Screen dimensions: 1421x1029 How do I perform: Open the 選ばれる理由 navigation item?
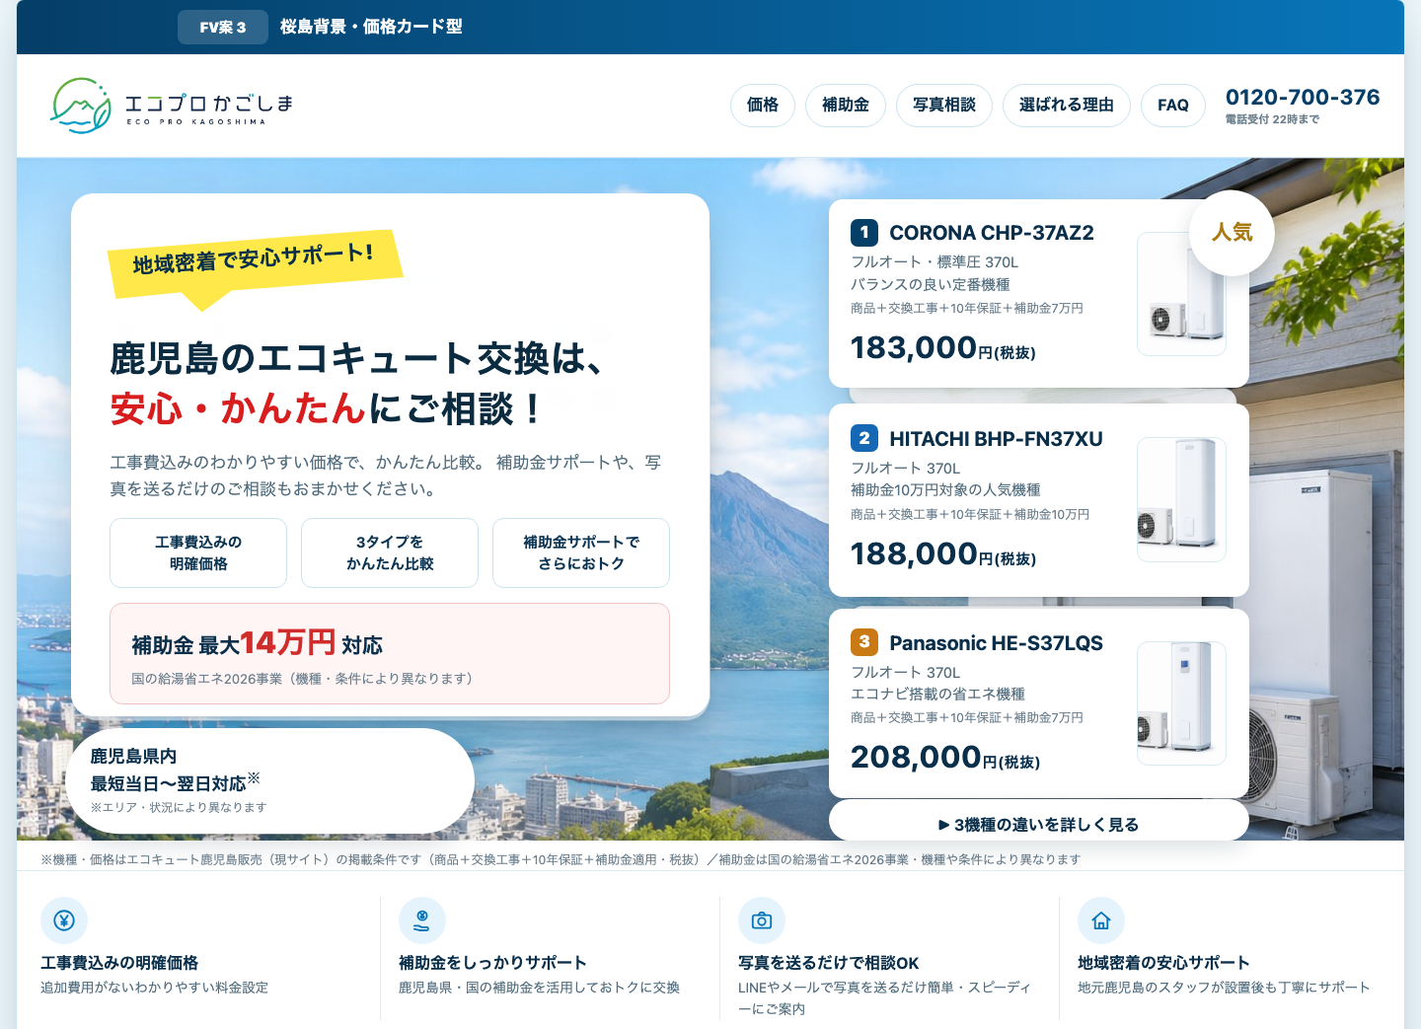[x=1067, y=106]
